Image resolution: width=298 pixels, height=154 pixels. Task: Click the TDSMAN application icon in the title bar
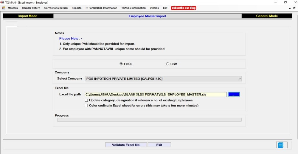tap(2, 2)
